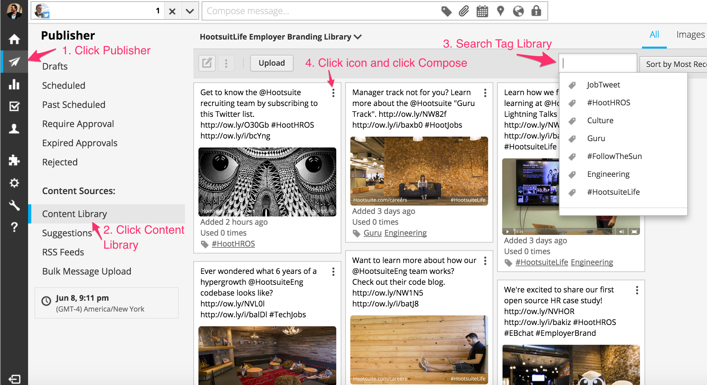
Task: Click the compose edit icon in library toolbar
Action: coord(207,63)
